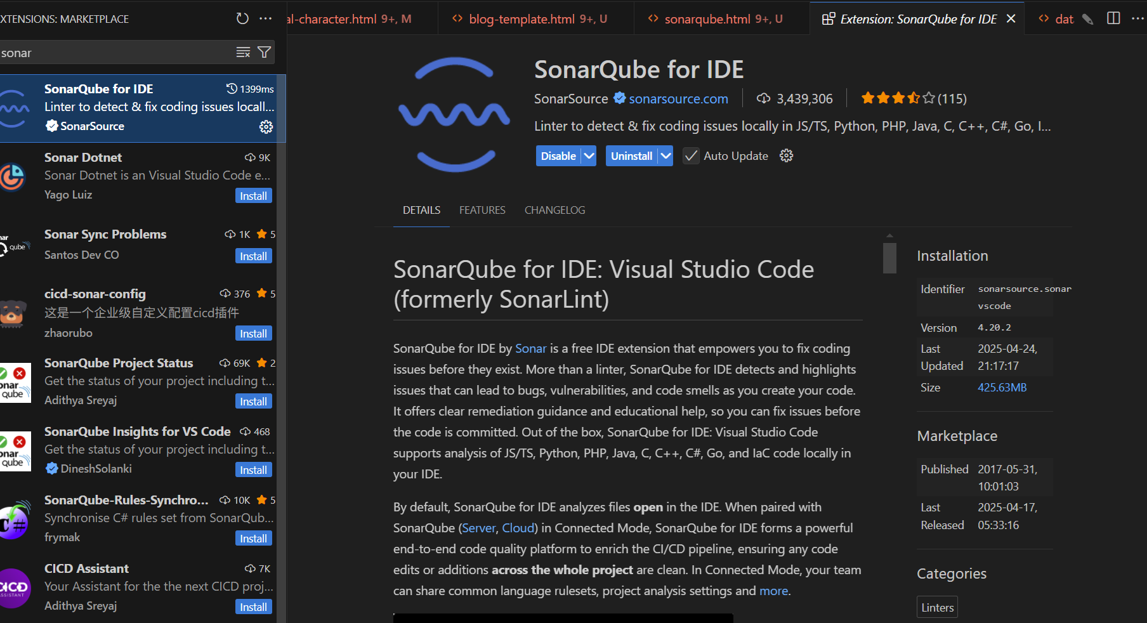Expand the Uninstall button dropdown arrow
This screenshot has height=623, width=1147.
(x=665, y=156)
